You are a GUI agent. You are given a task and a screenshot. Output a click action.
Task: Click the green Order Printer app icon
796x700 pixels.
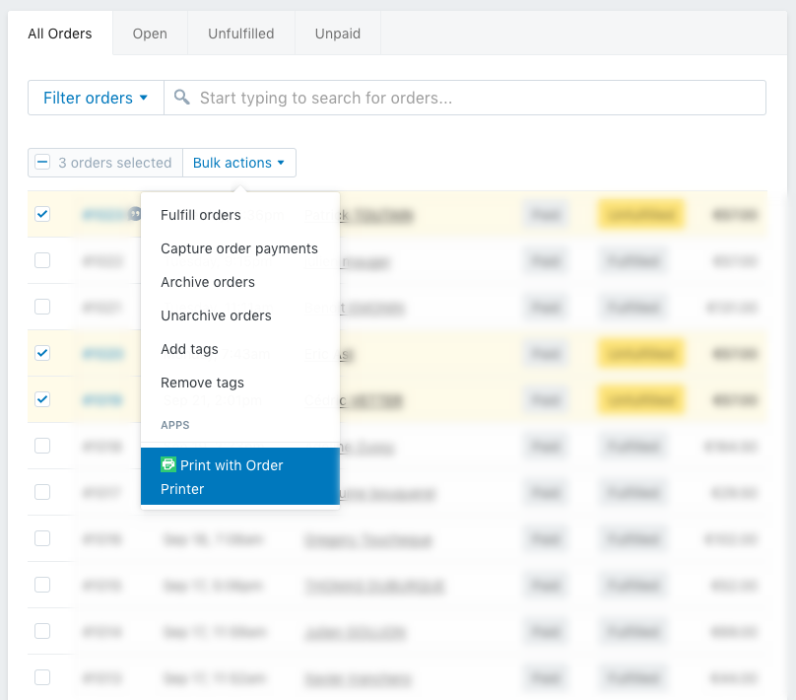[x=168, y=464]
